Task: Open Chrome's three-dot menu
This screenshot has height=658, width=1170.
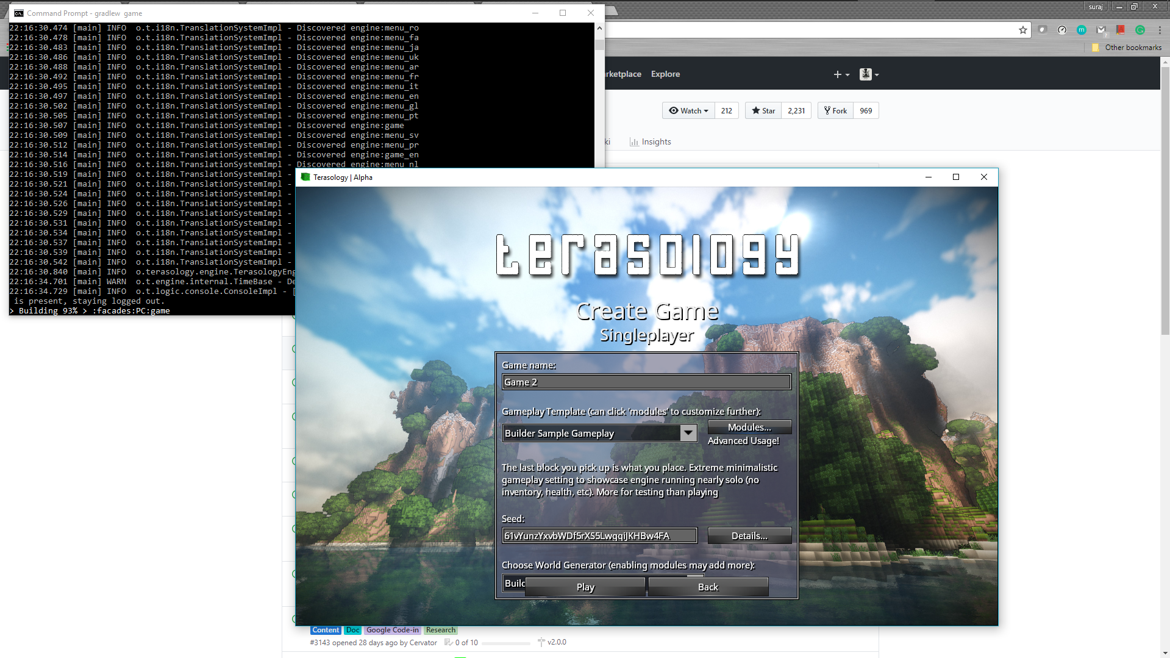Action: (x=1160, y=30)
